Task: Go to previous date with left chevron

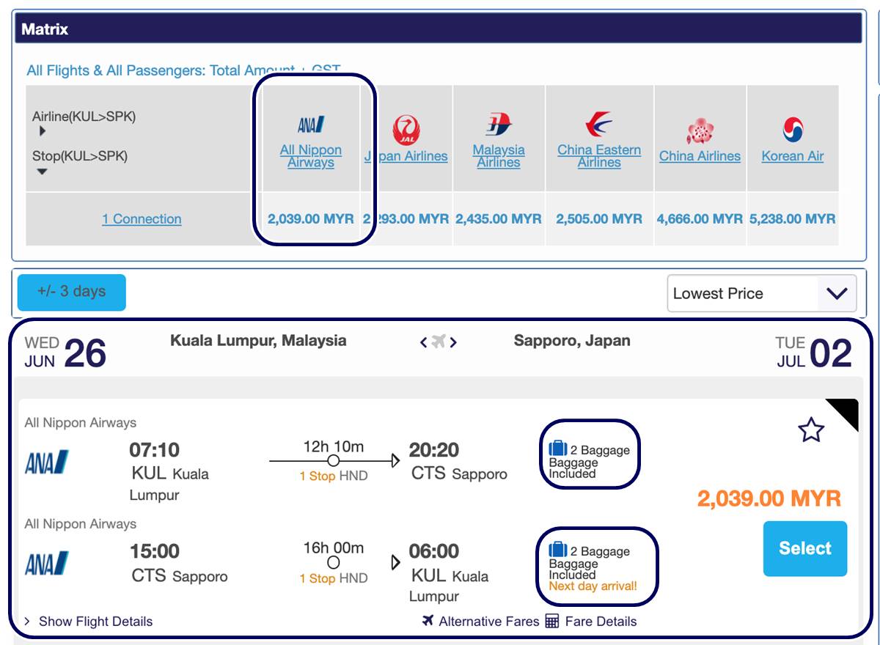Action: coord(424,342)
